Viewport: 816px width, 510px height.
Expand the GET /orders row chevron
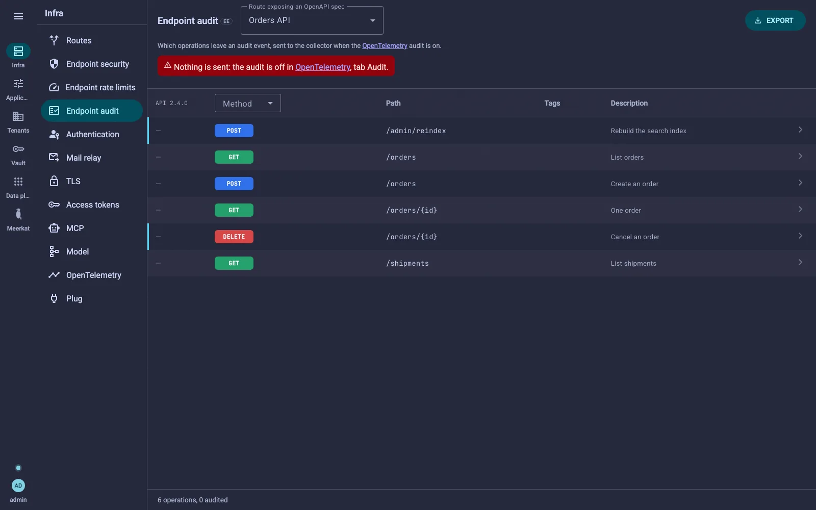[x=800, y=157]
